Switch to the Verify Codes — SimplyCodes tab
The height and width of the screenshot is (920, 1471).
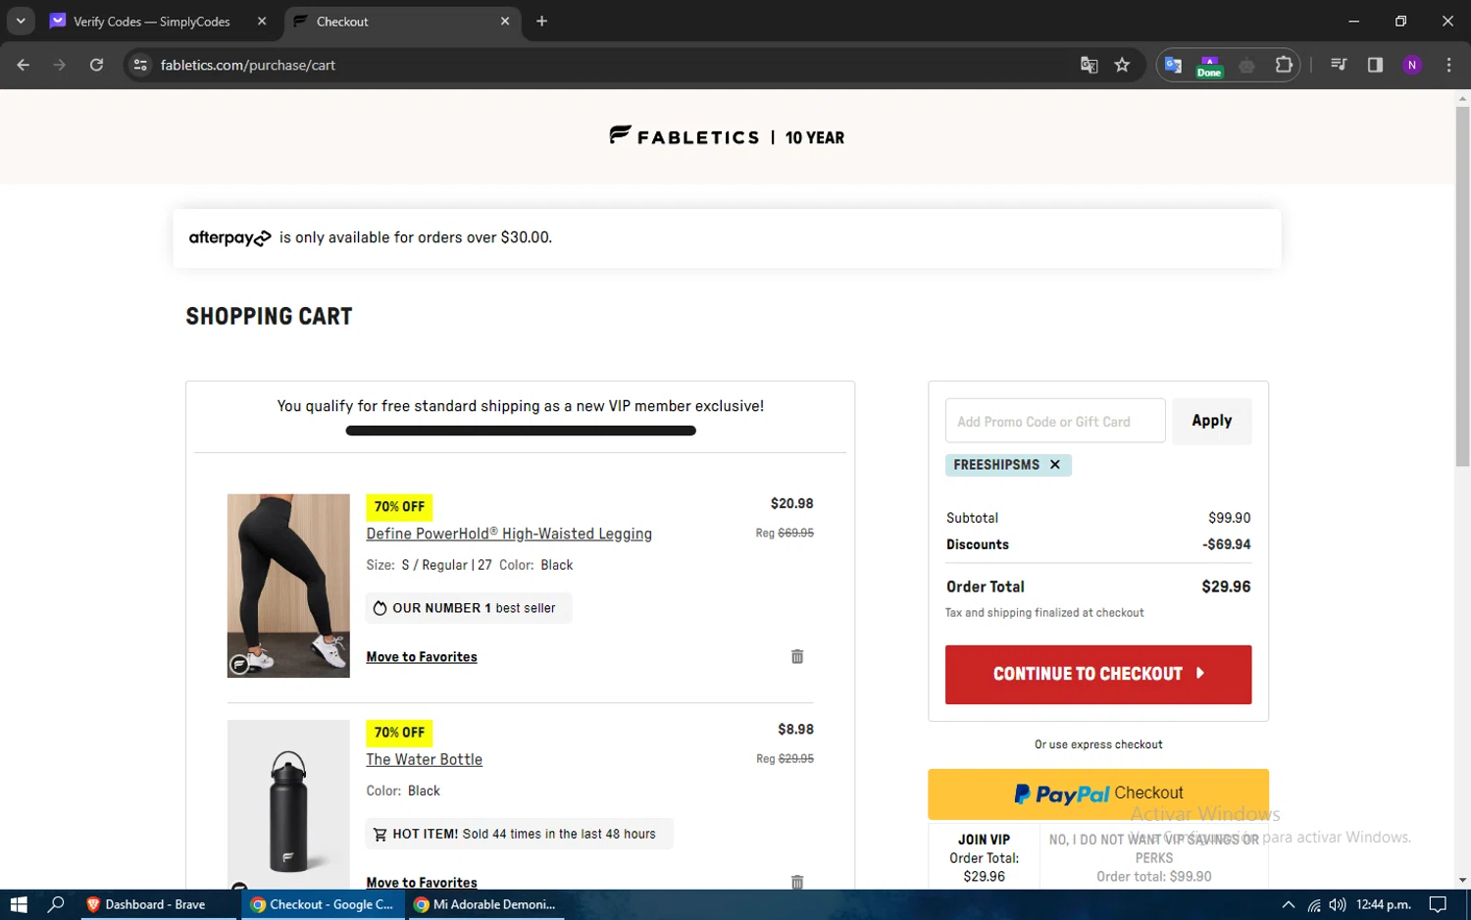(152, 22)
